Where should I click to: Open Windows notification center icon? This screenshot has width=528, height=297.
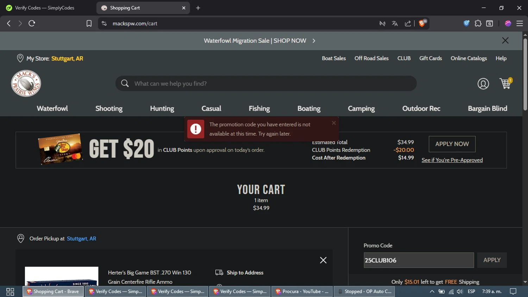tap(513, 291)
